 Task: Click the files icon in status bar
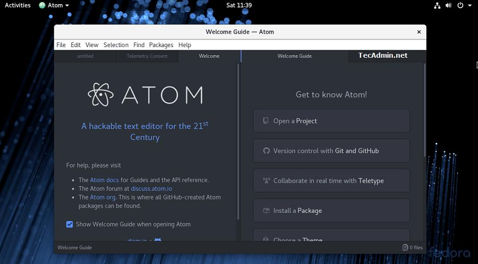(x=405, y=247)
